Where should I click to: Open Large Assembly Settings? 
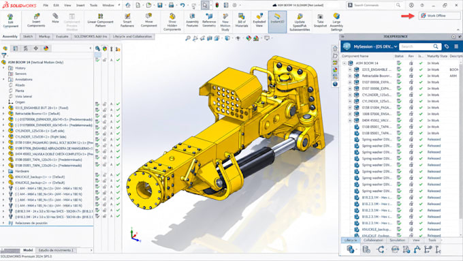pos(336,22)
